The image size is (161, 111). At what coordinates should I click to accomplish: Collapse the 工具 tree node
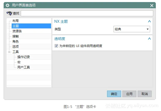click(x=9, y=52)
